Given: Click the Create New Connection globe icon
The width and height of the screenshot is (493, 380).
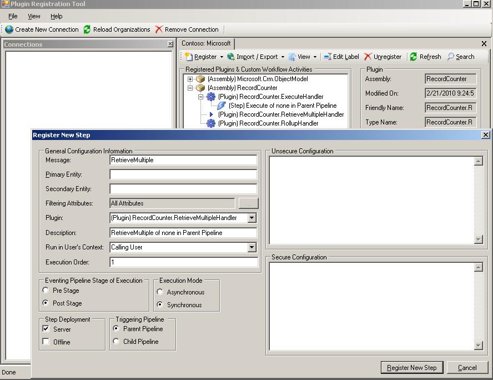Looking at the screenshot, I should click(x=9, y=29).
